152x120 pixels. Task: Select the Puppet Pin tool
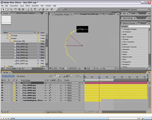[52, 9]
